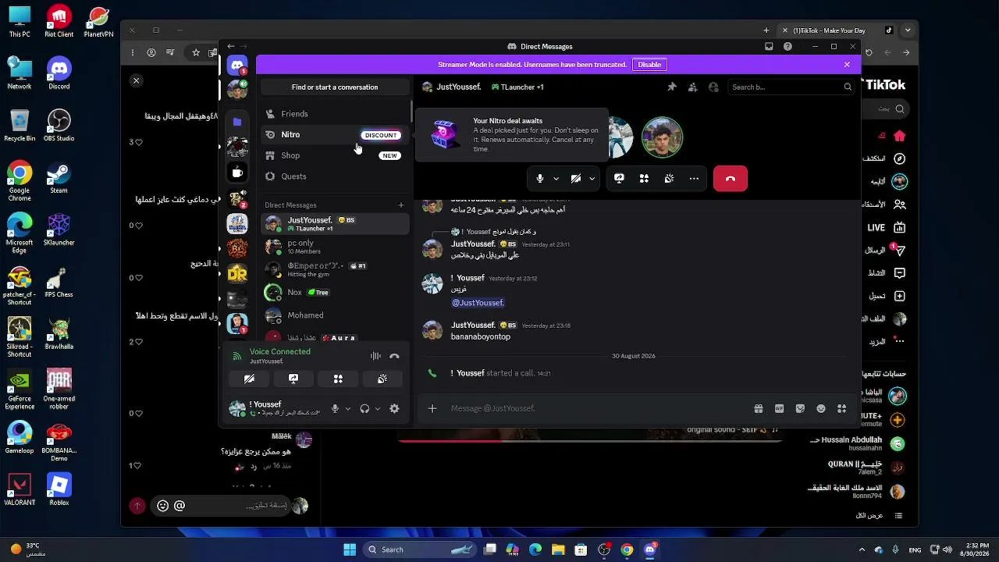The height and width of the screenshot is (562, 999).
Task: Click Find or start a conversation
Action: 335,87
